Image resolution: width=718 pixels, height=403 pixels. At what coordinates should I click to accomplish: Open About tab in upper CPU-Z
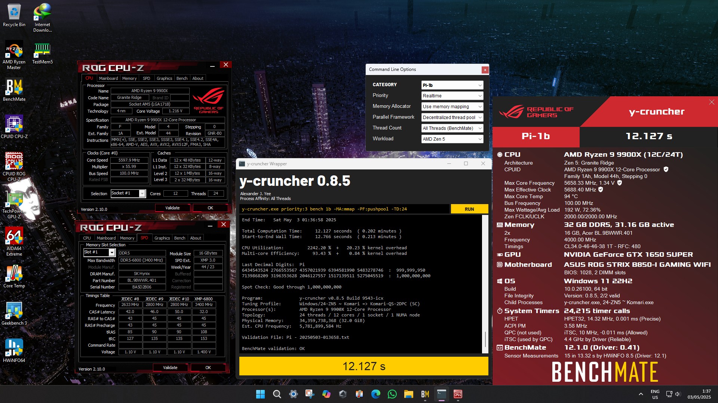tap(198, 78)
